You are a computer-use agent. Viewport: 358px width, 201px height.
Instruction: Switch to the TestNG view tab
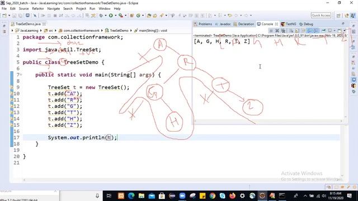[289, 24]
